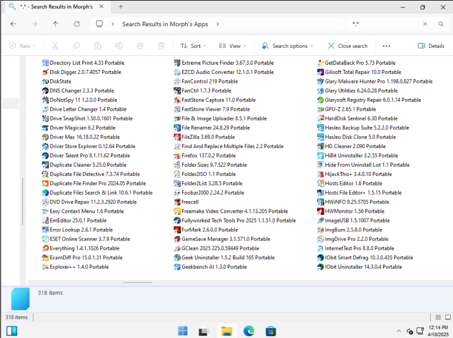Click Search Results in Morph's Apps breadcrumb
This screenshot has width=453, height=338.
(165, 24)
